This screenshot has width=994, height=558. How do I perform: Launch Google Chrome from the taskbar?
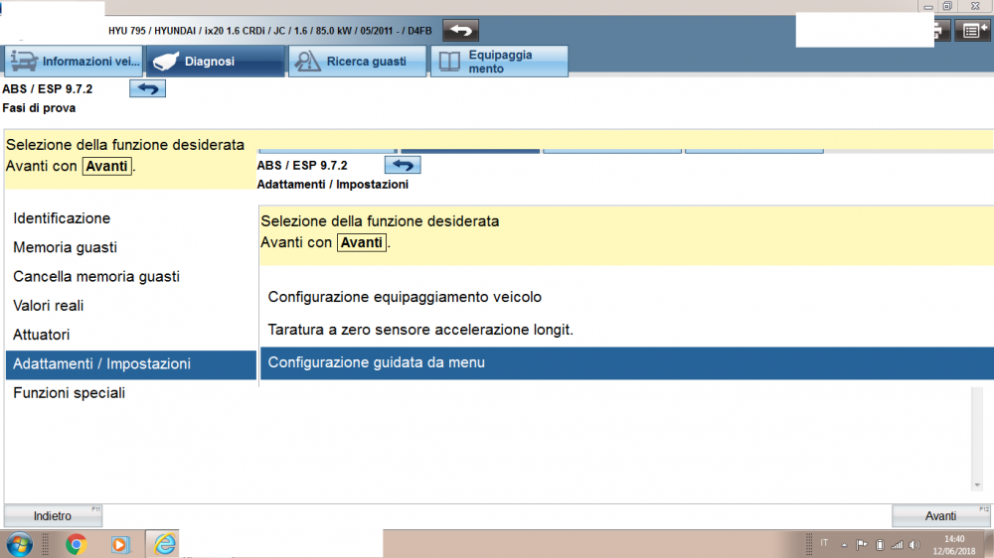[x=77, y=545]
